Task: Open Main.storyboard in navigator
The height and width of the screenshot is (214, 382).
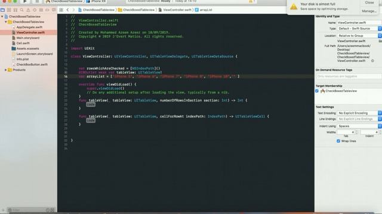Action: [x=28, y=38]
